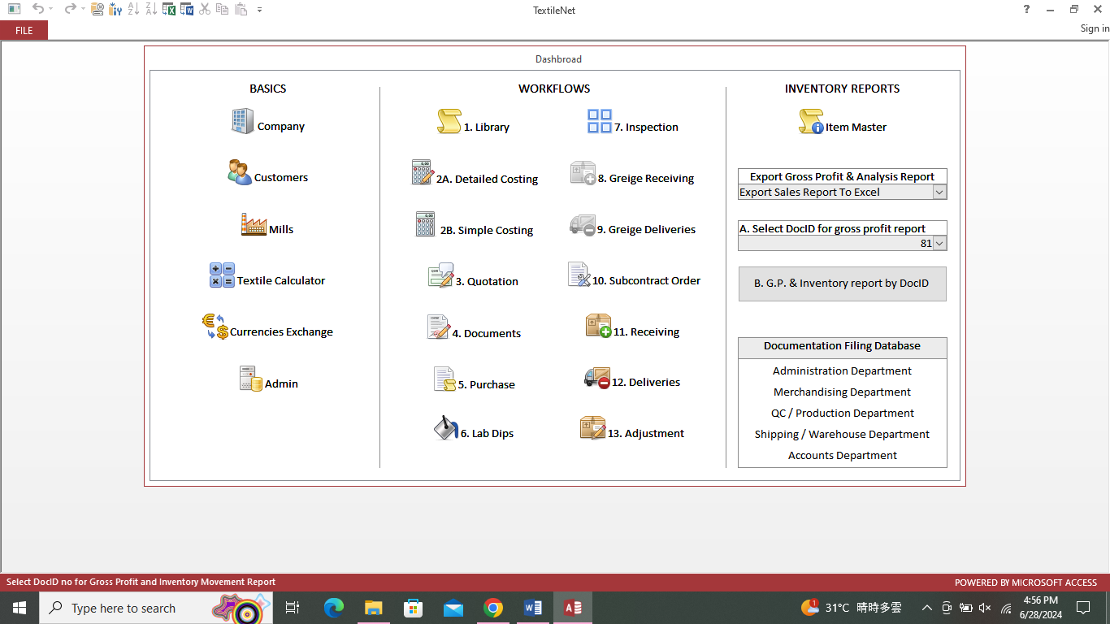Open the Company building icon

242,122
